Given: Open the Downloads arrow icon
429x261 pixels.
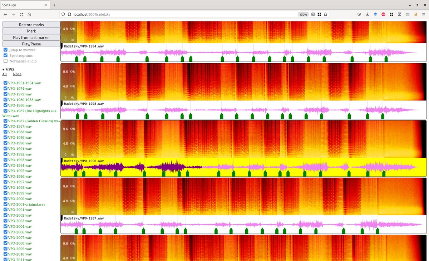Looking at the screenshot, I should pos(367,14).
